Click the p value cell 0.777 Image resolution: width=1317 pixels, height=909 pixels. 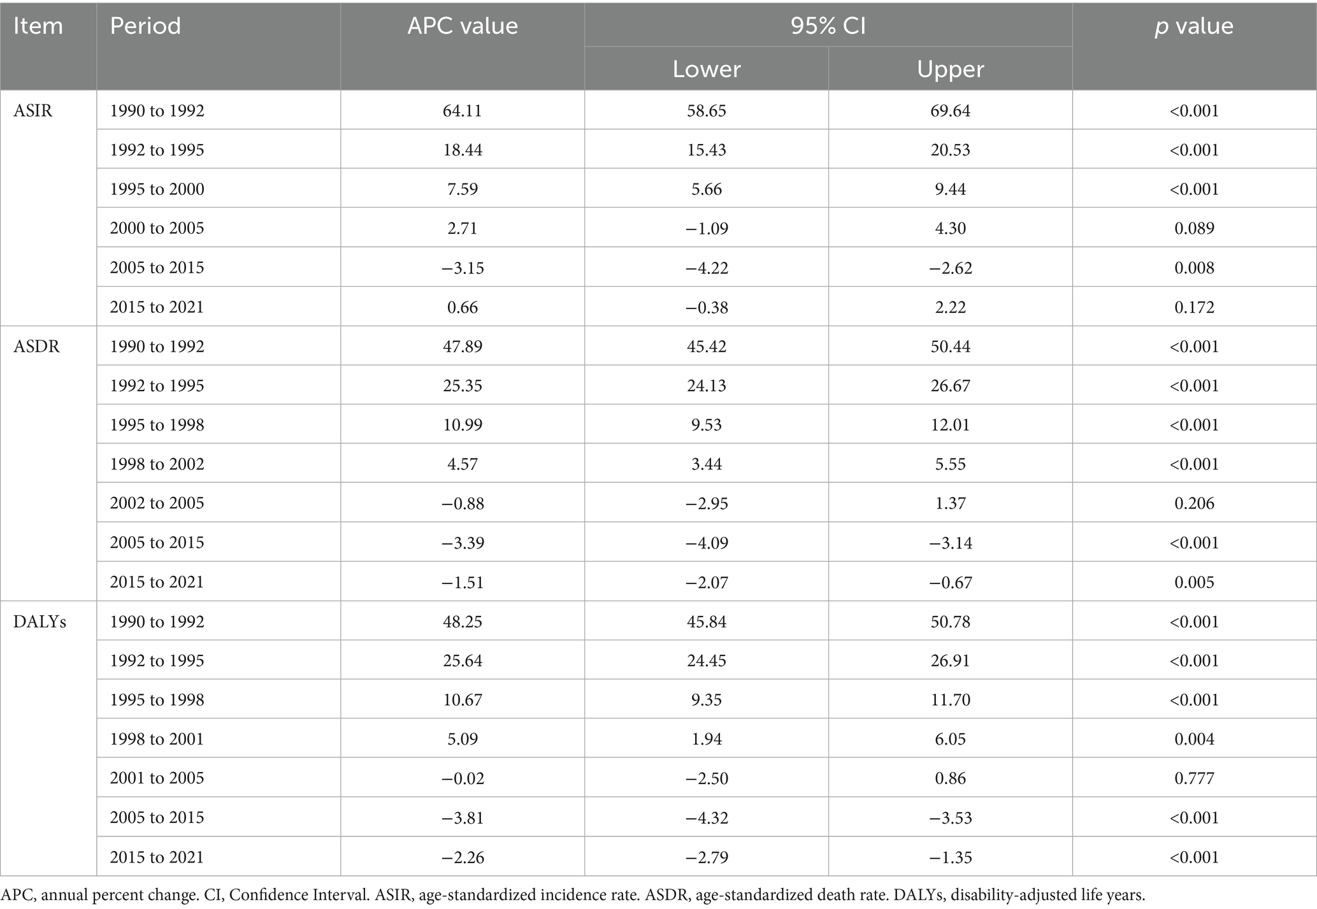1194,778
